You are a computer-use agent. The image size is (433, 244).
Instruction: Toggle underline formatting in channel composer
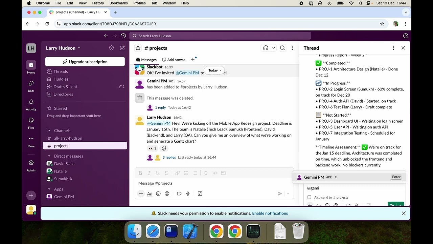(158, 173)
